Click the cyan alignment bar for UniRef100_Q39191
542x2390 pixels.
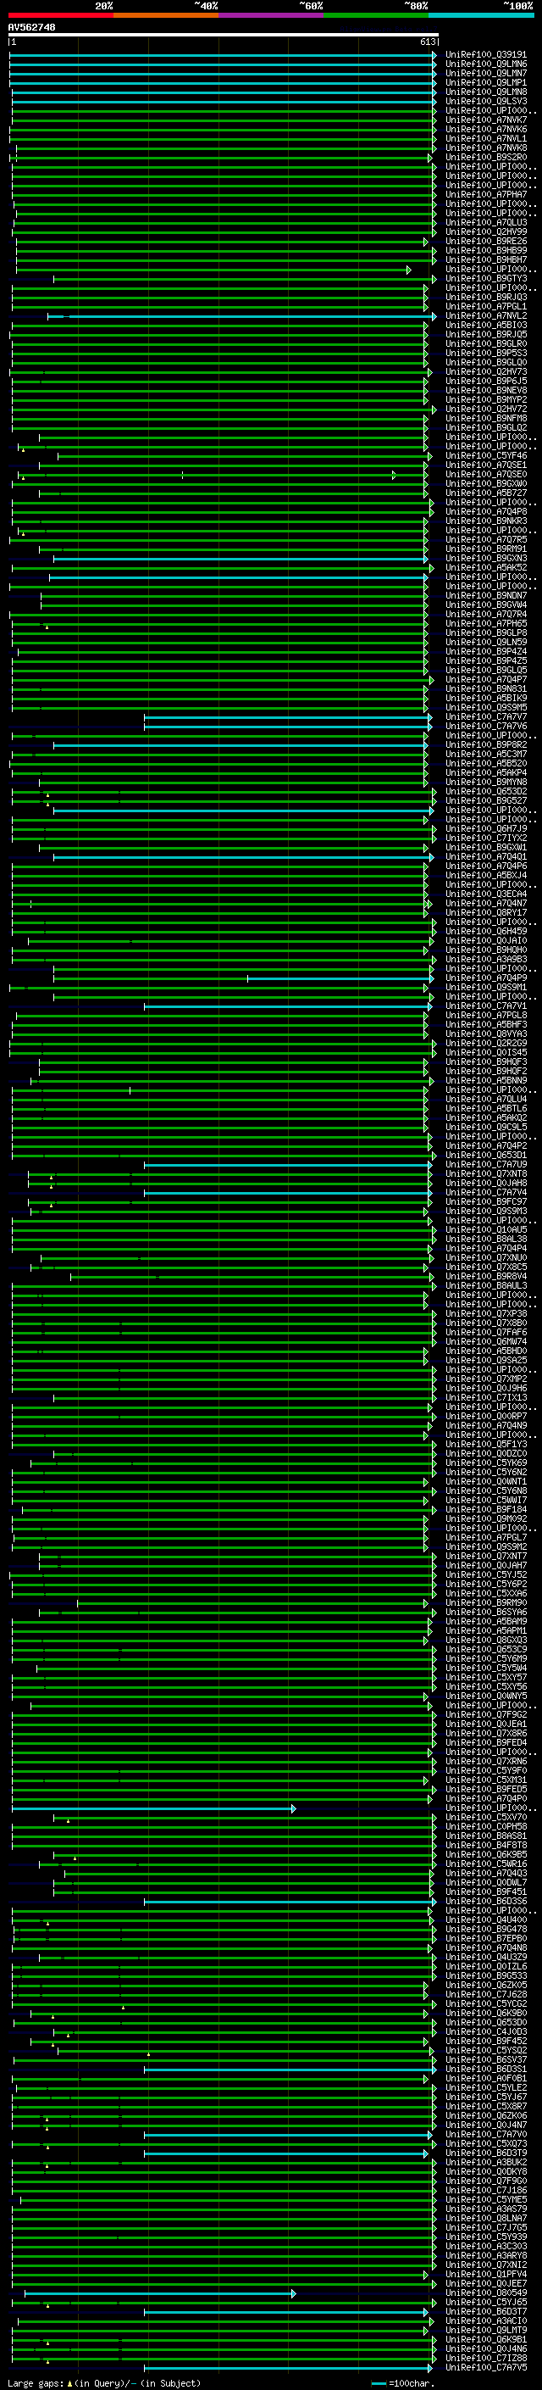(x=223, y=56)
